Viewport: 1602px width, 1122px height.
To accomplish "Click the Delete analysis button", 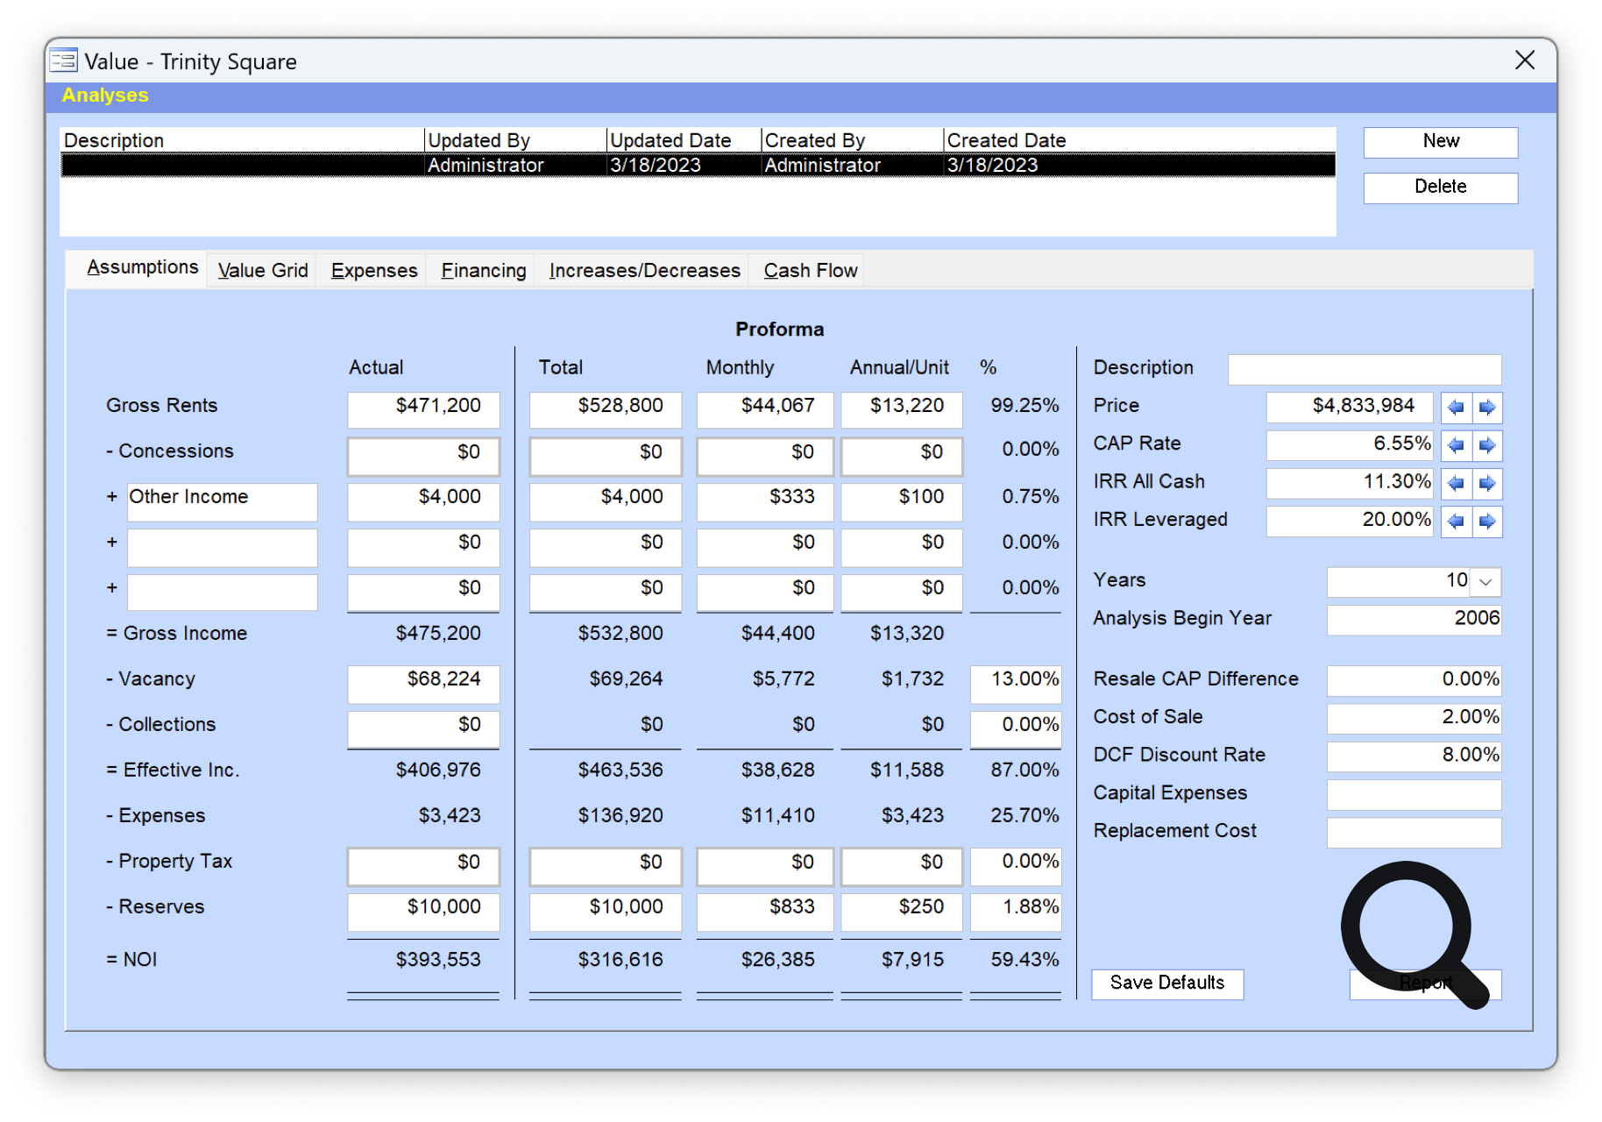I will click(1441, 188).
